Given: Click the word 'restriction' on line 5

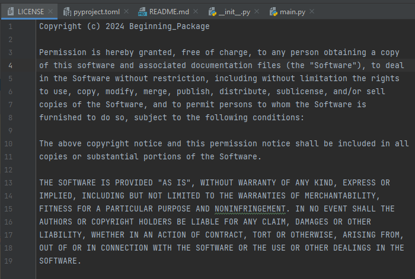Looking at the screenshot, I should point(178,79).
